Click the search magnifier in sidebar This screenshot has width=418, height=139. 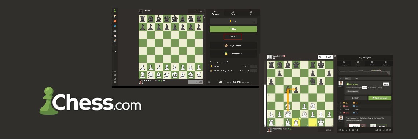point(115,51)
